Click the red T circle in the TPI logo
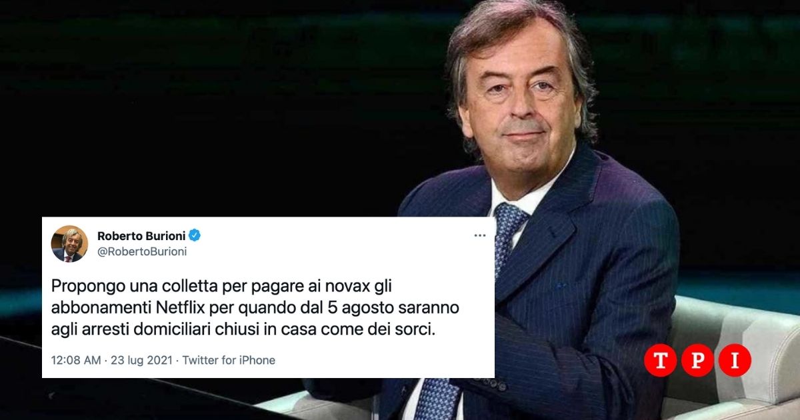 pos(661,360)
